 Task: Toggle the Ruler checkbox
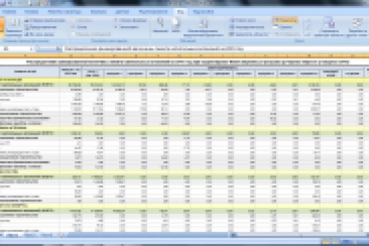[81, 20]
